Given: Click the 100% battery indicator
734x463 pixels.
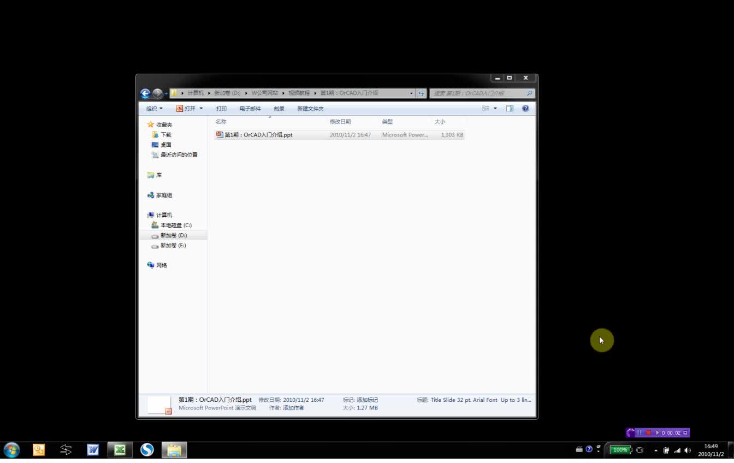Looking at the screenshot, I should tap(620, 450).
